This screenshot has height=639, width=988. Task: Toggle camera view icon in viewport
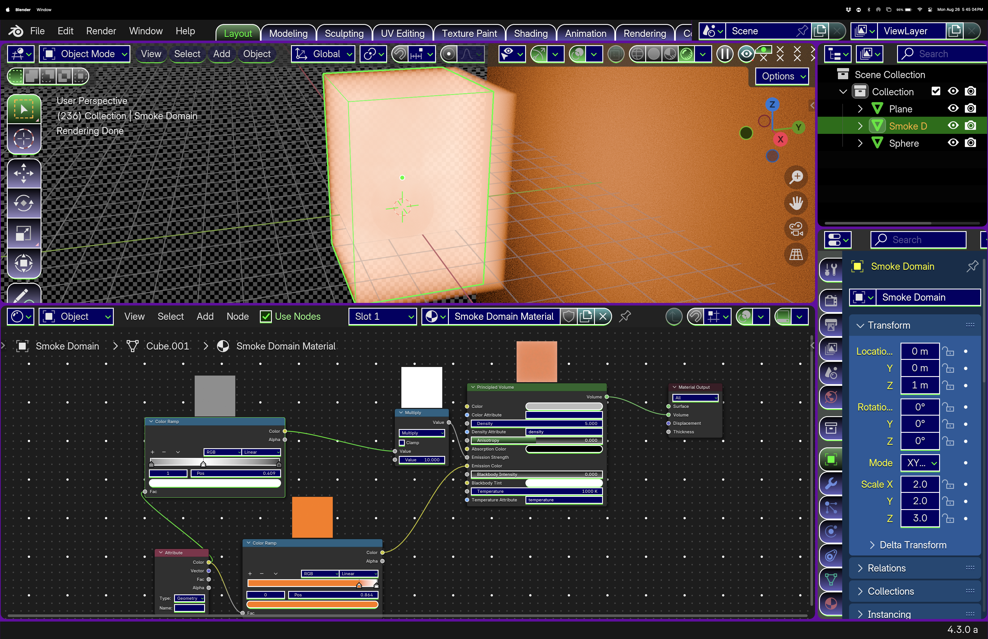tap(796, 229)
